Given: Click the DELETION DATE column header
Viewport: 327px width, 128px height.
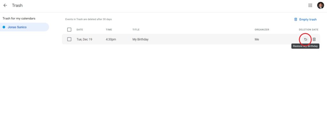Looking at the screenshot, I should (308, 30).
